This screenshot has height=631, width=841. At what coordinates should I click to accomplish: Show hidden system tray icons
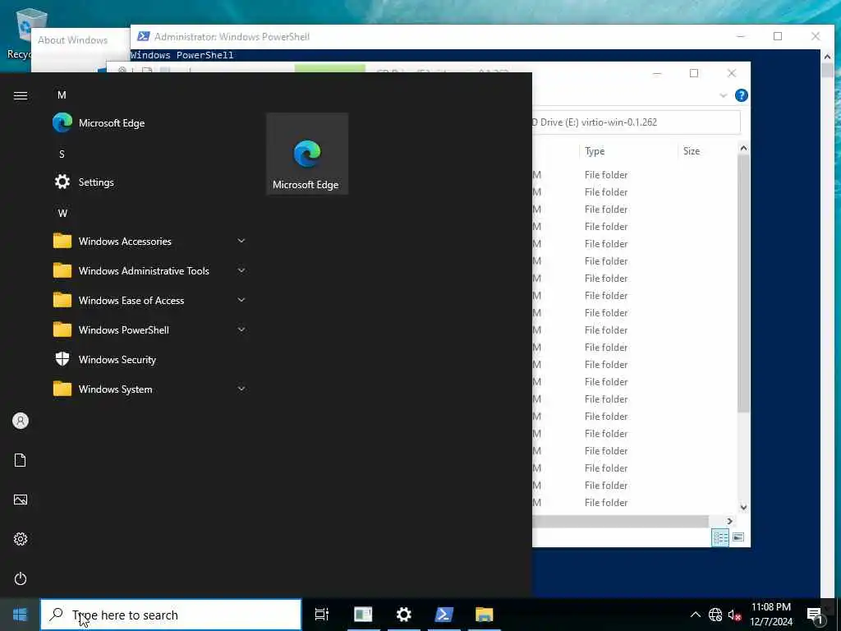[695, 615]
